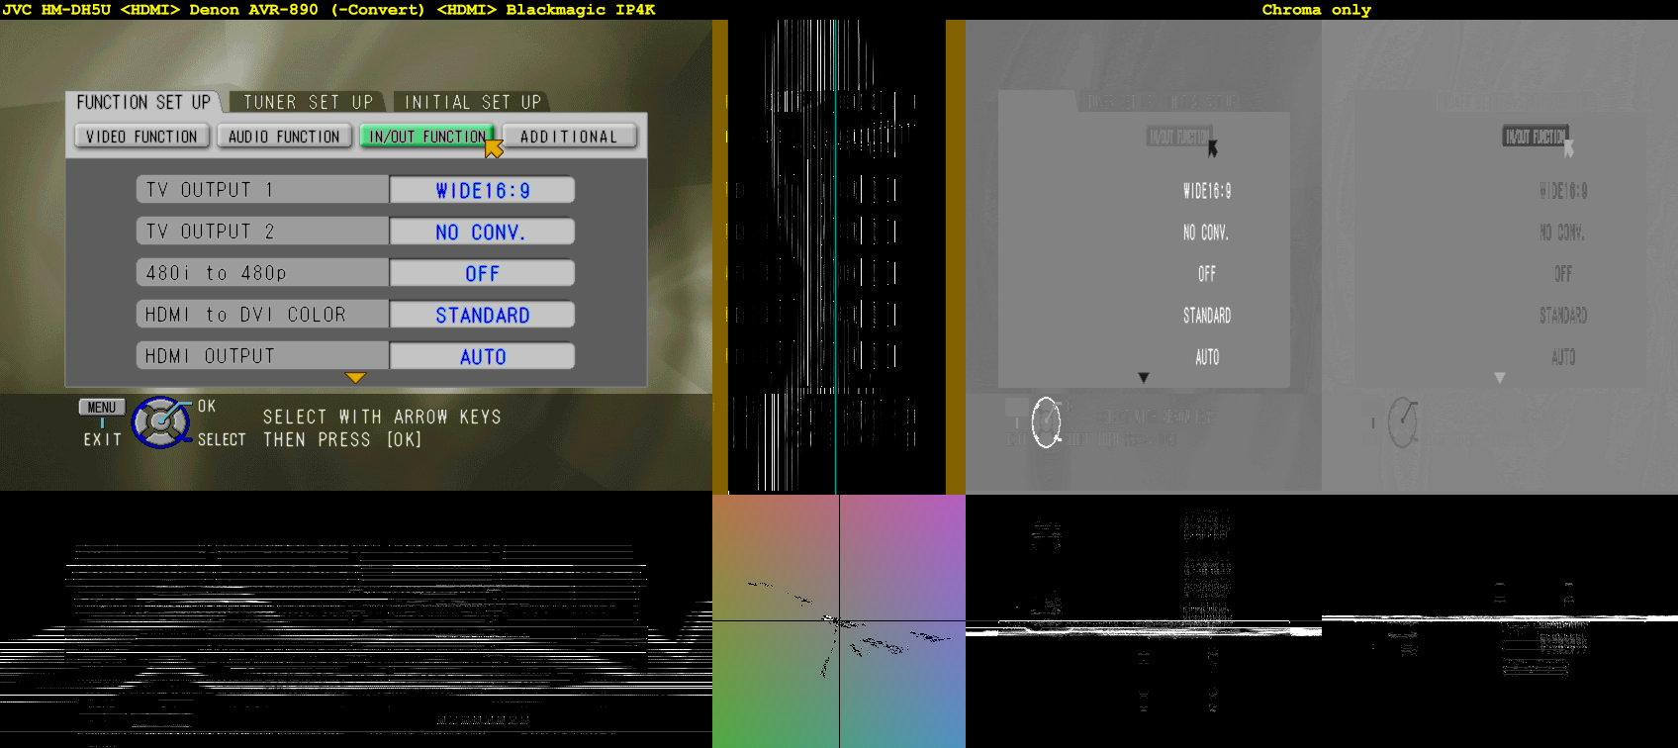This screenshot has width=1678, height=748.
Task: Open the INITIAL SET UP tab
Action: click(x=472, y=102)
